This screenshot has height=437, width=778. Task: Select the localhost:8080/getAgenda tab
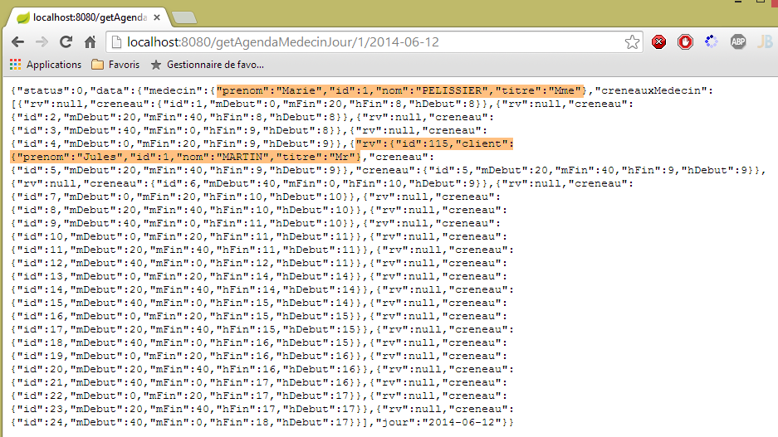(x=83, y=16)
